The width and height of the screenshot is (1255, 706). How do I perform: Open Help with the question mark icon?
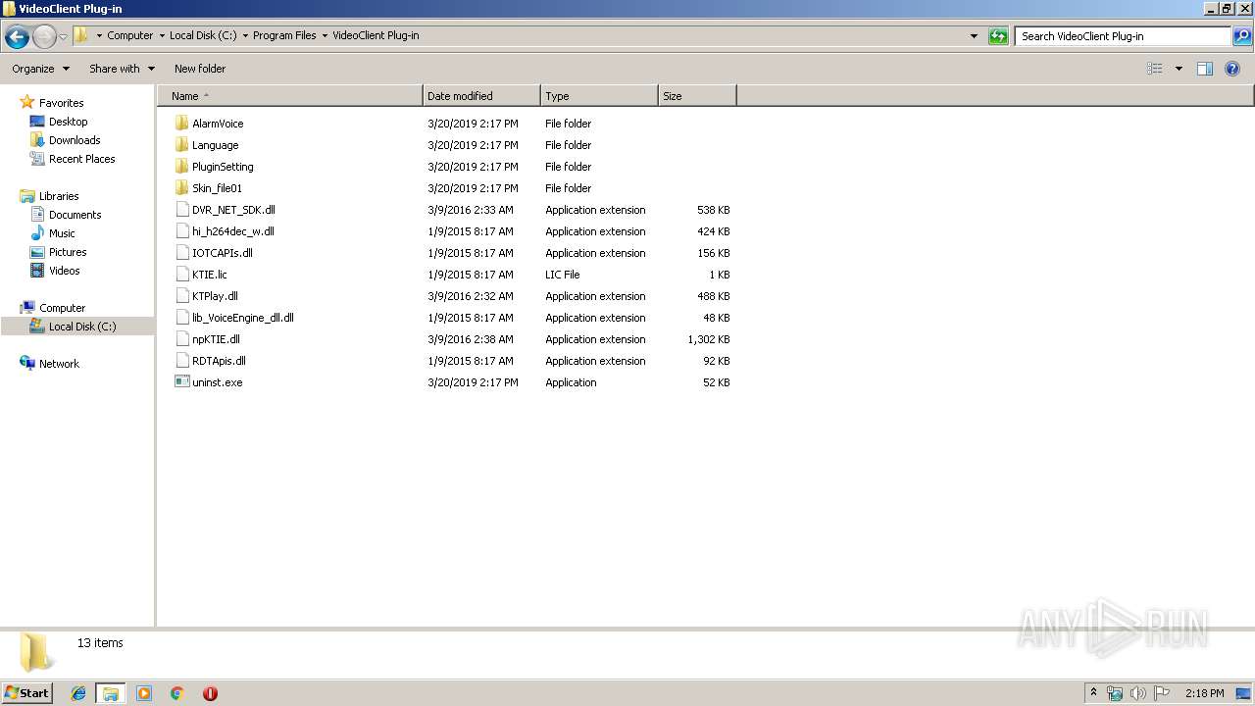click(x=1232, y=69)
